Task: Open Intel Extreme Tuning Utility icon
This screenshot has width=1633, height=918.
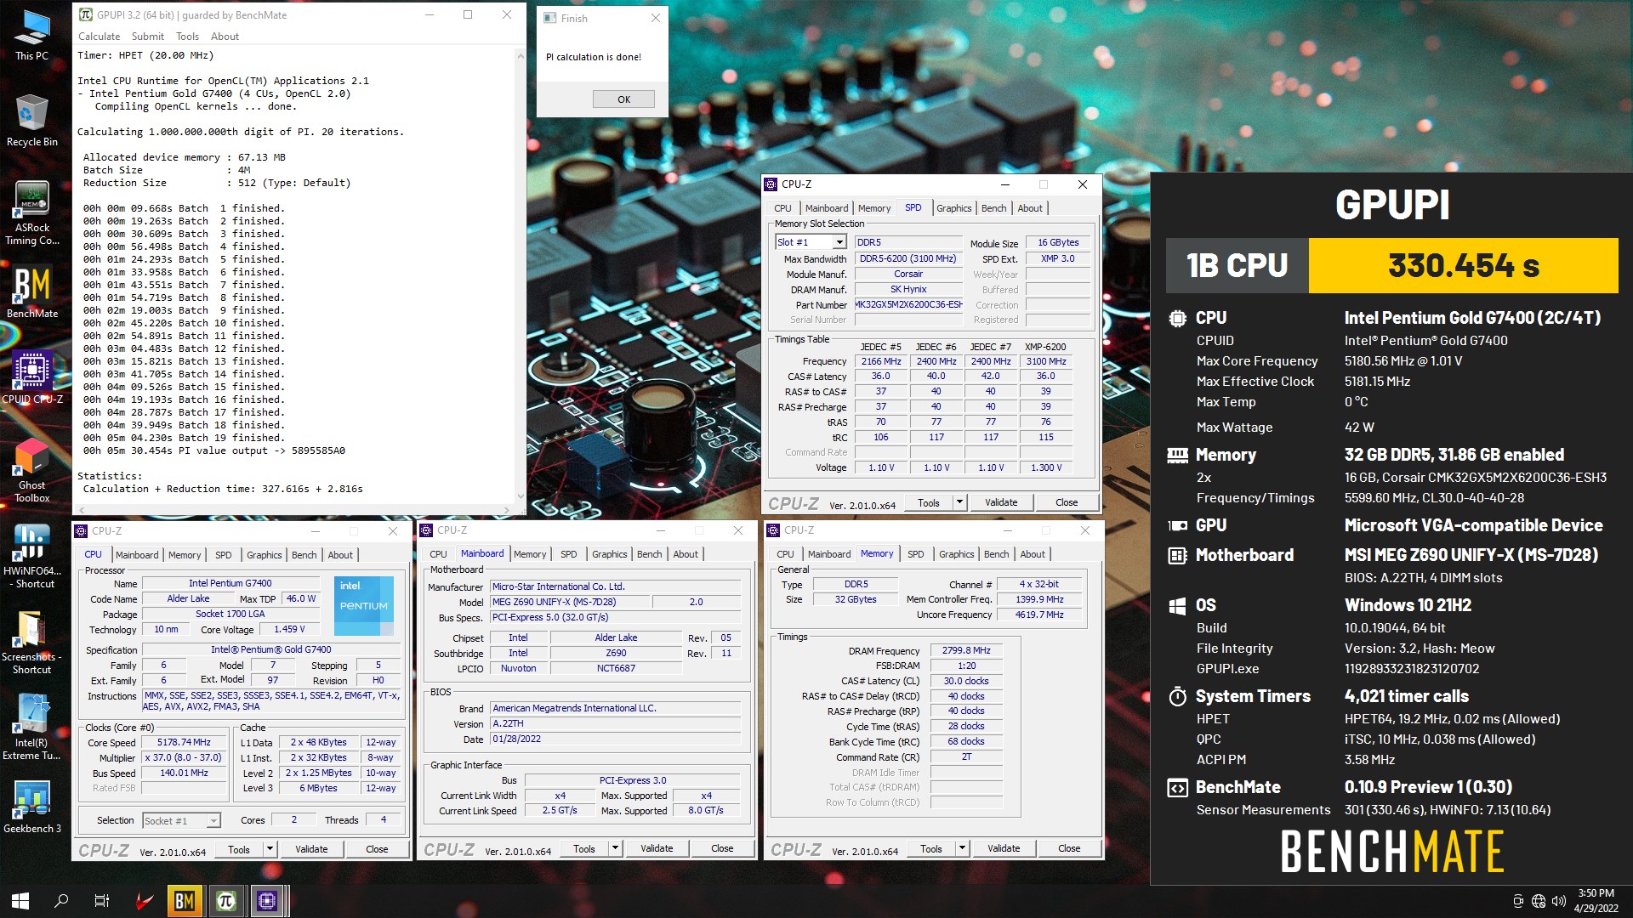Action: (31, 727)
